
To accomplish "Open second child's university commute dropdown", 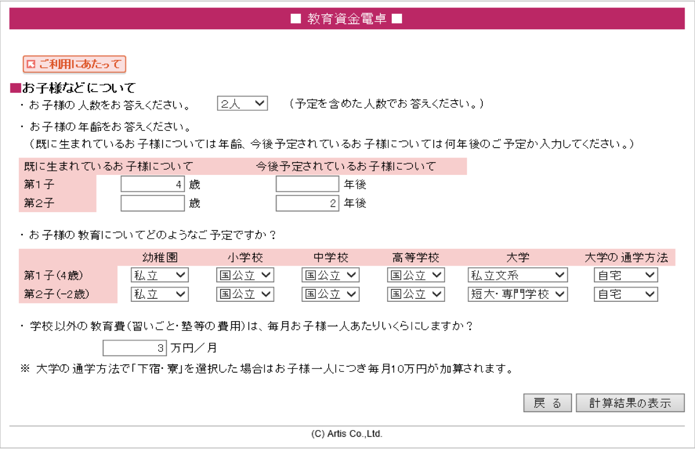I will tap(626, 294).
